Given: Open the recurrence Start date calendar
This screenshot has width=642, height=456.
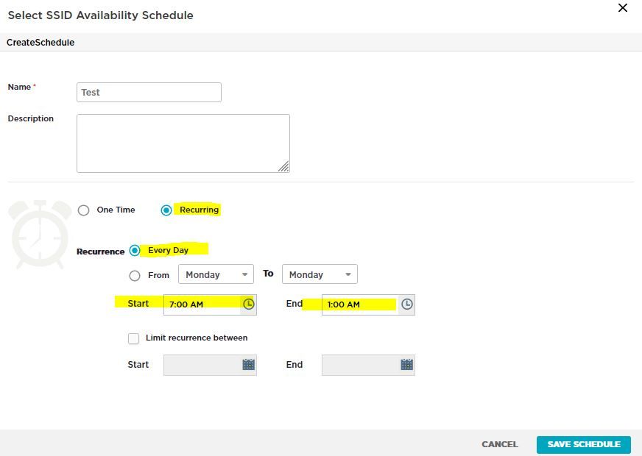Looking at the screenshot, I should point(249,365).
